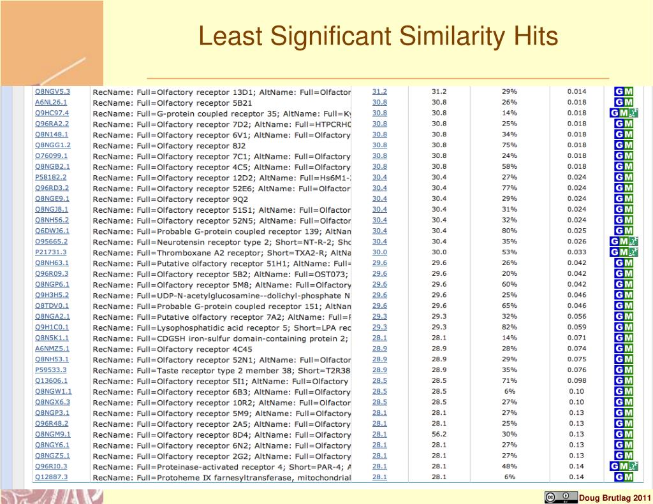Select the Olfactory receptor 4C45 description text
Viewport: 653px width, 504px height.
(x=172, y=349)
